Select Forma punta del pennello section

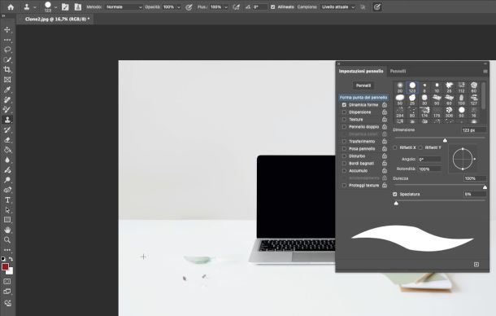(363, 97)
